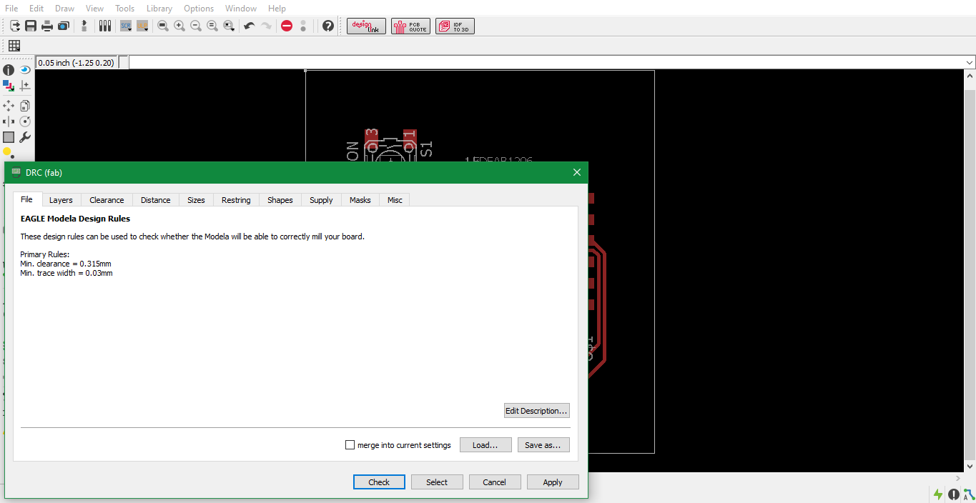Click the PCB Quote toolbar button
The width and height of the screenshot is (976, 503).
click(411, 26)
